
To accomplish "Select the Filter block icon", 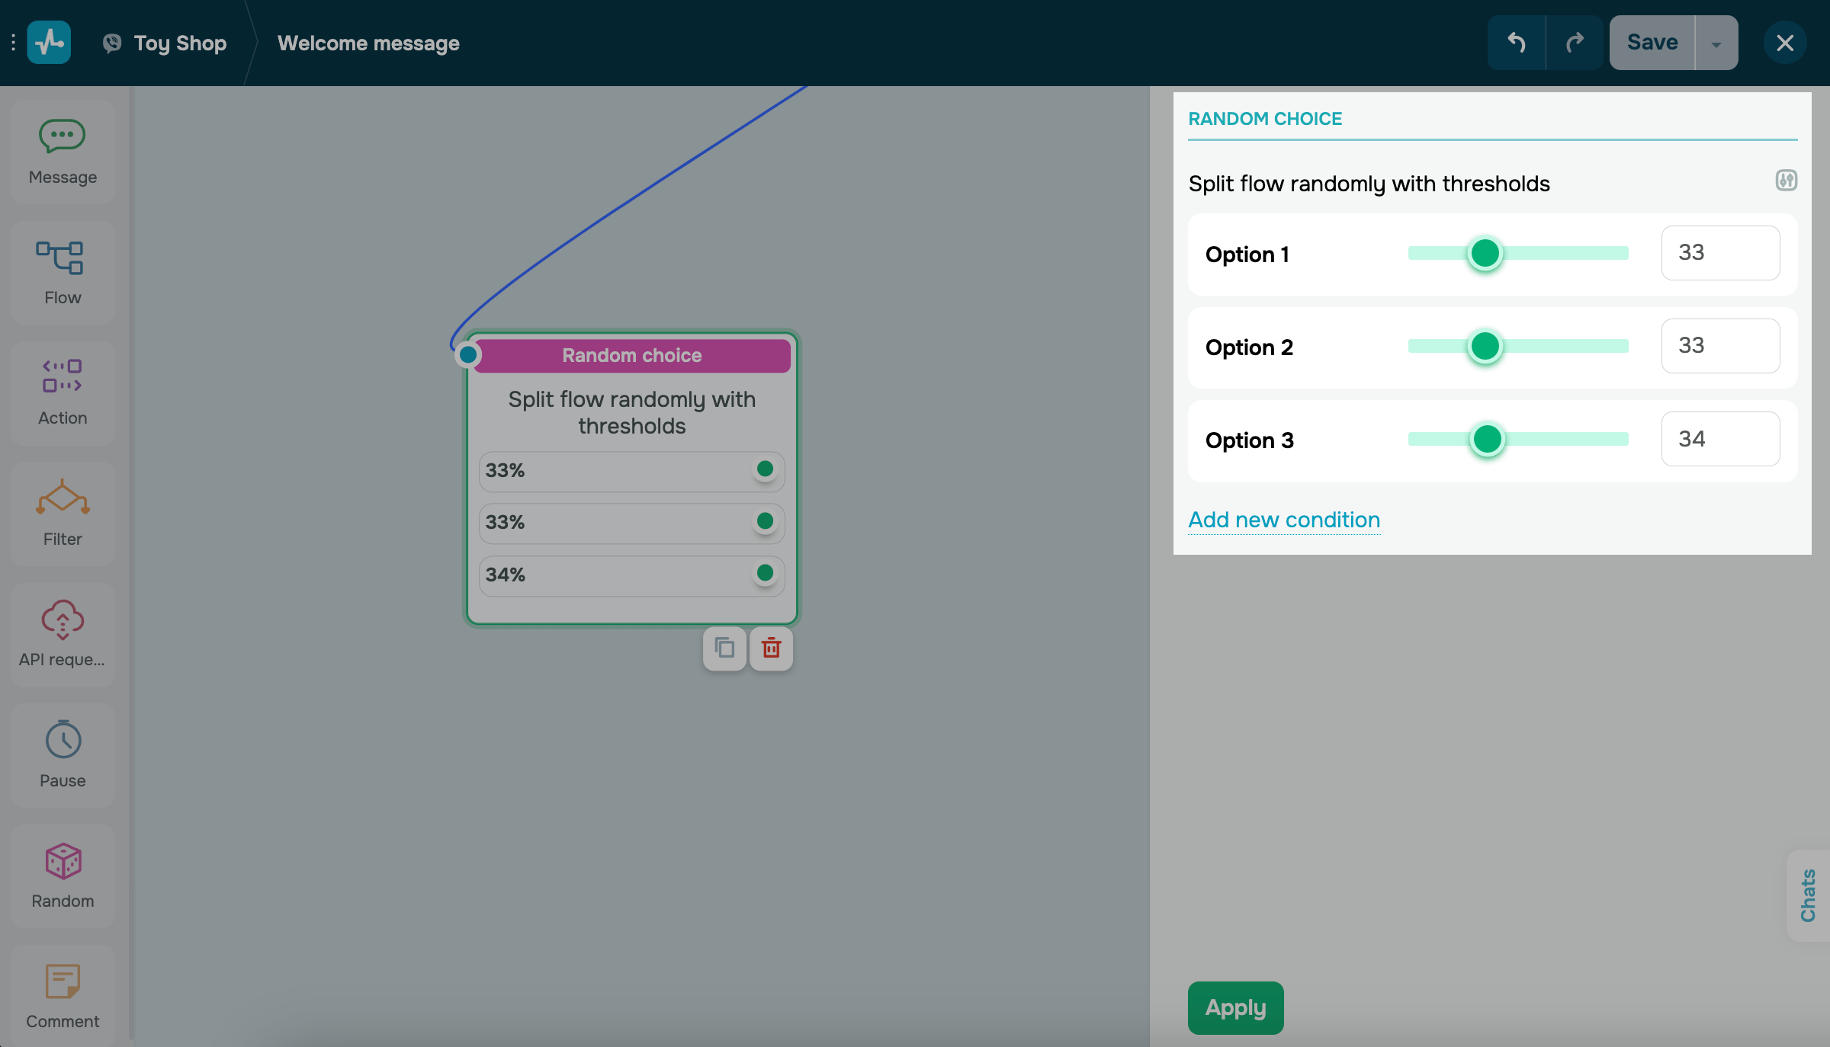I will point(63,498).
